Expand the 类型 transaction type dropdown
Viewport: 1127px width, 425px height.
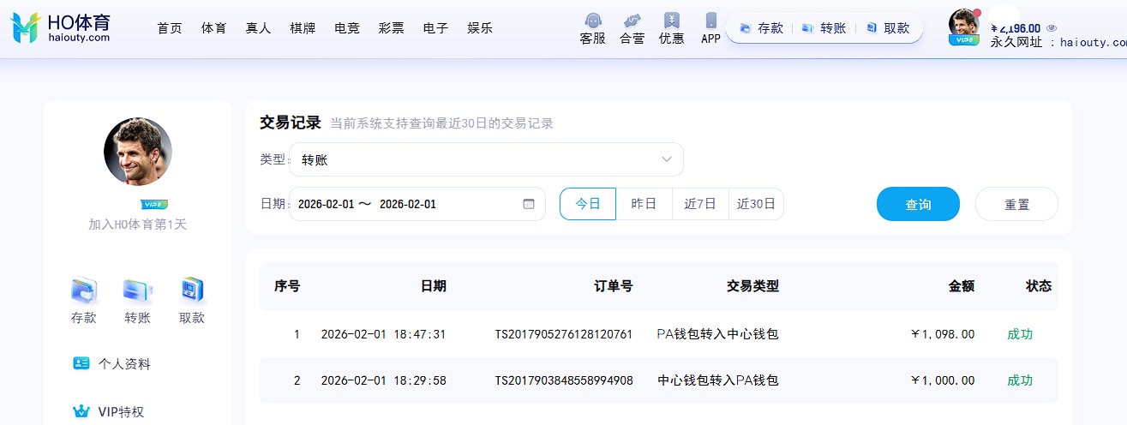[x=486, y=159]
